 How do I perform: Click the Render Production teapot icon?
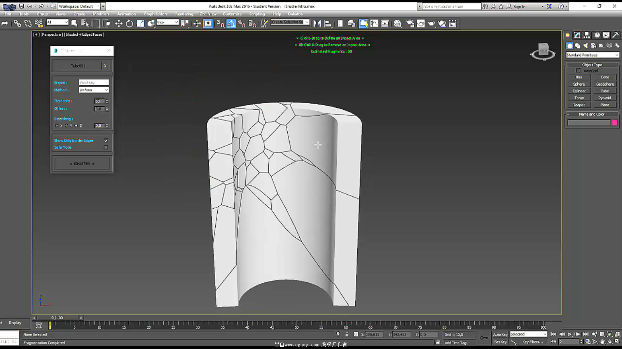pyautogui.click(x=432, y=24)
